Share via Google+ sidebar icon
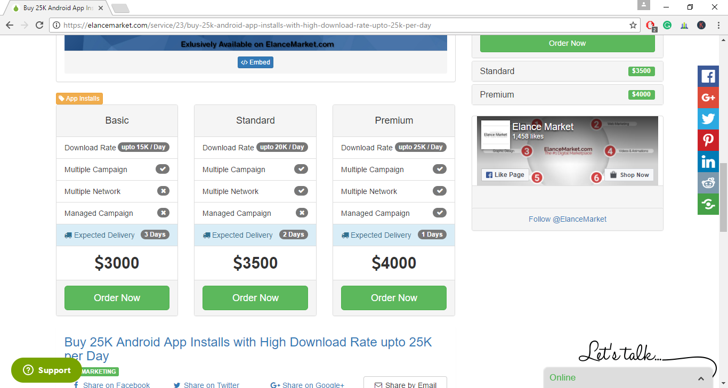 (708, 98)
